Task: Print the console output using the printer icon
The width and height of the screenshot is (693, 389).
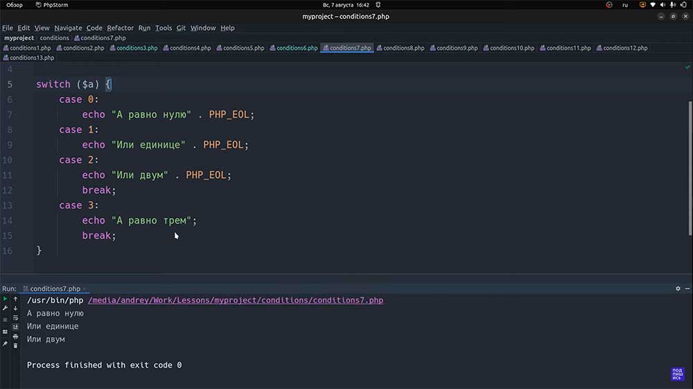Action: (15, 336)
